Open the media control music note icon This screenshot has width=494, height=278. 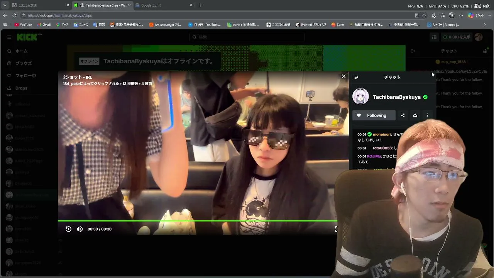coord(434,15)
